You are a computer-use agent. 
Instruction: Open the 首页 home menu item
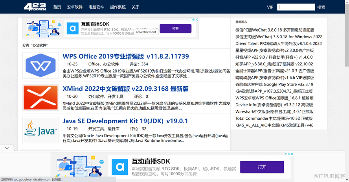(57, 7)
